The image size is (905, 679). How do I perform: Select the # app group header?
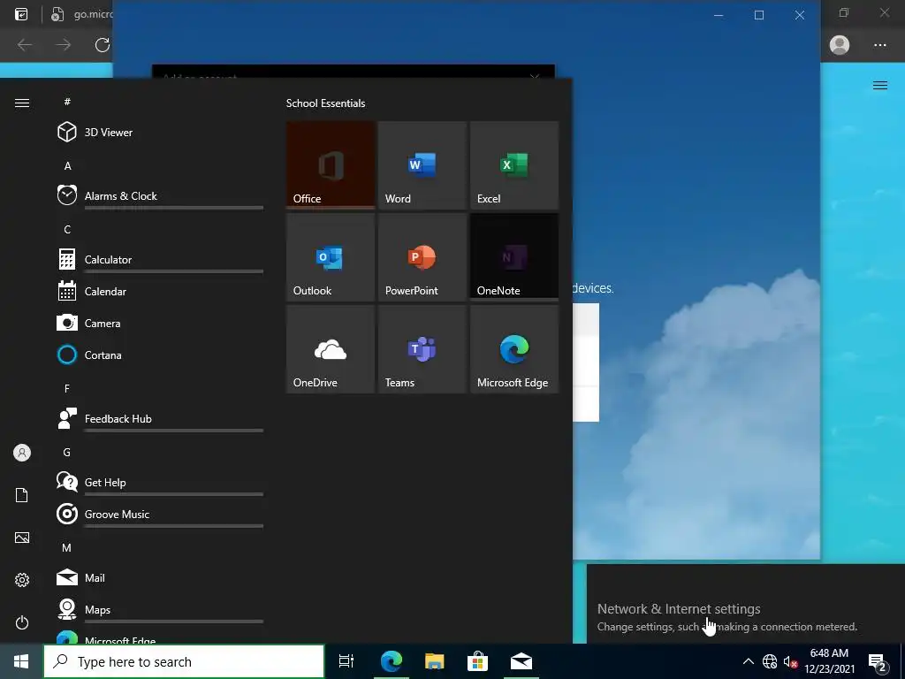pos(67,102)
